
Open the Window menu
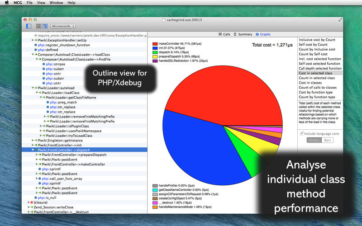pos(56,3)
